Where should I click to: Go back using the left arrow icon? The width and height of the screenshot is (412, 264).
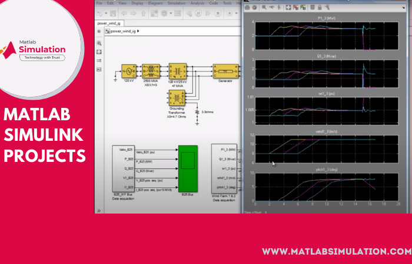pos(124,13)
